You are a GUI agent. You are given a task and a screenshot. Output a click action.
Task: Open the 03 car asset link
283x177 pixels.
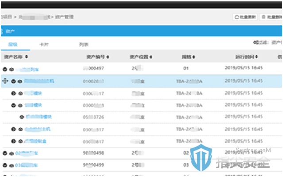tap(26, 165)
